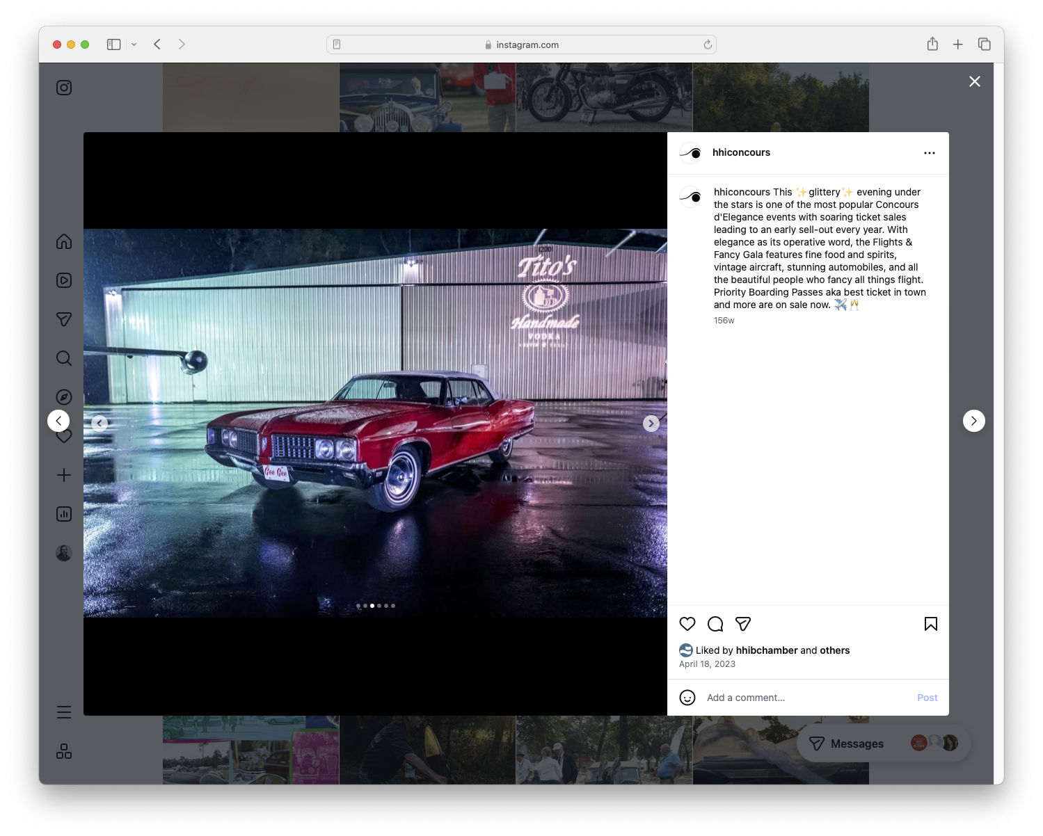
Task: Open Instagram Search from the sidebar
Action: [63, 358]
